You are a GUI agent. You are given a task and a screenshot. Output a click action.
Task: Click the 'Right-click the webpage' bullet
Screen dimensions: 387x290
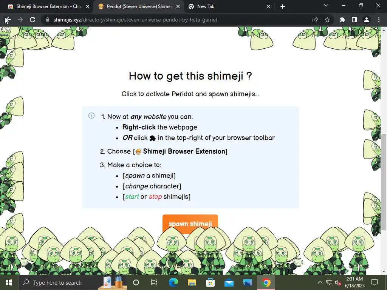coord(160,127)
